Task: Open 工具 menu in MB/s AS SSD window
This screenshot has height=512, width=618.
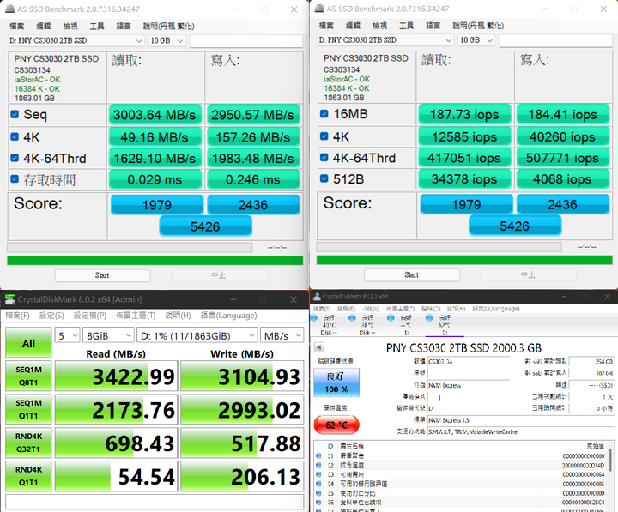Action: [x=97, y=26]
